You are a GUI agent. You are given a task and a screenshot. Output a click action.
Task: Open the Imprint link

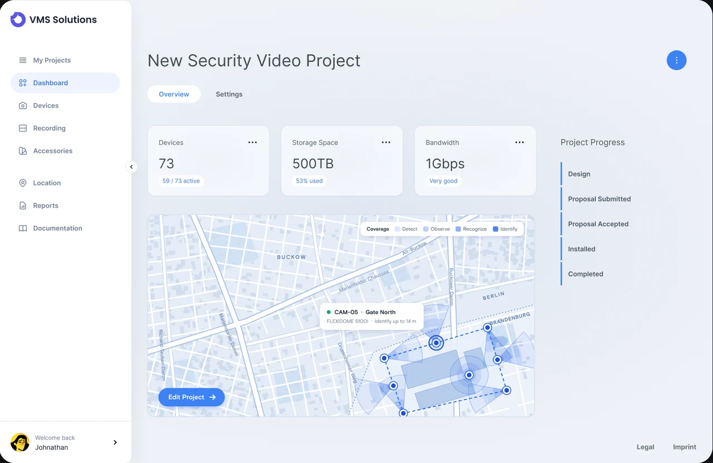pos(685,447)
